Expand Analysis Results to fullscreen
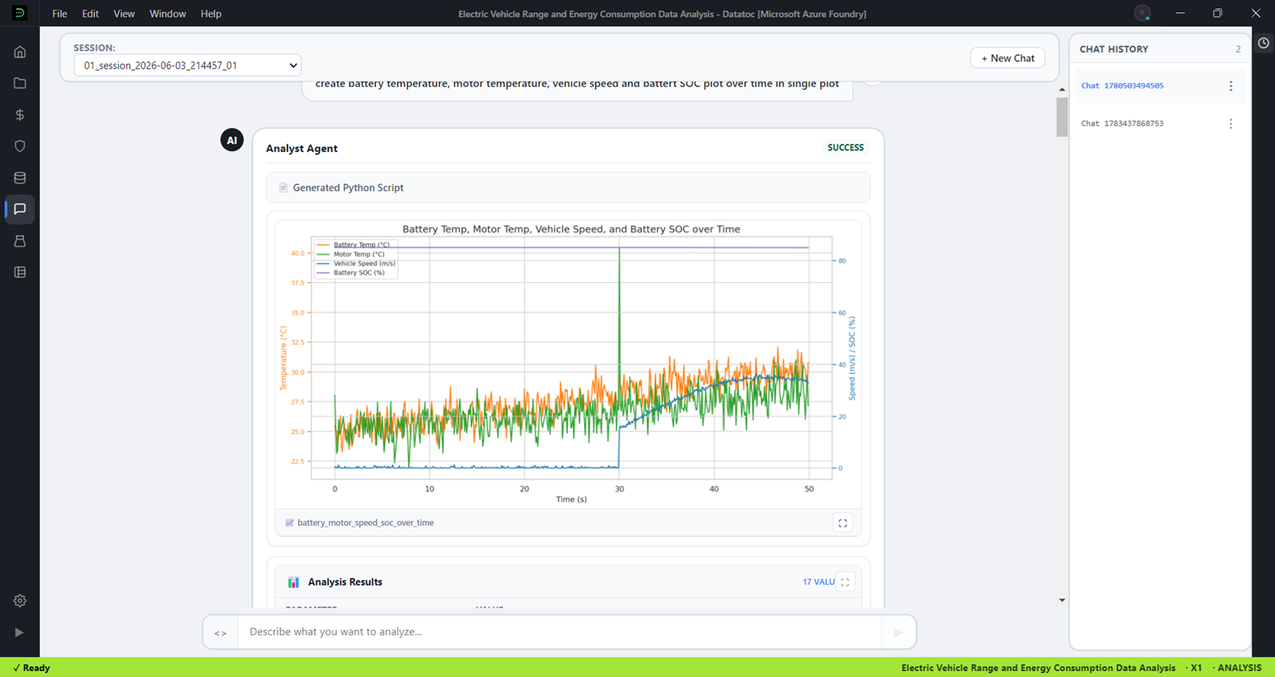Viewport: 1275px width, 677px height. (x=845, y=582)
